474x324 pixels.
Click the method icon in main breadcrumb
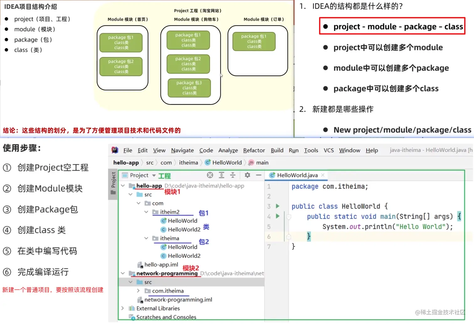tap(251, 163)
